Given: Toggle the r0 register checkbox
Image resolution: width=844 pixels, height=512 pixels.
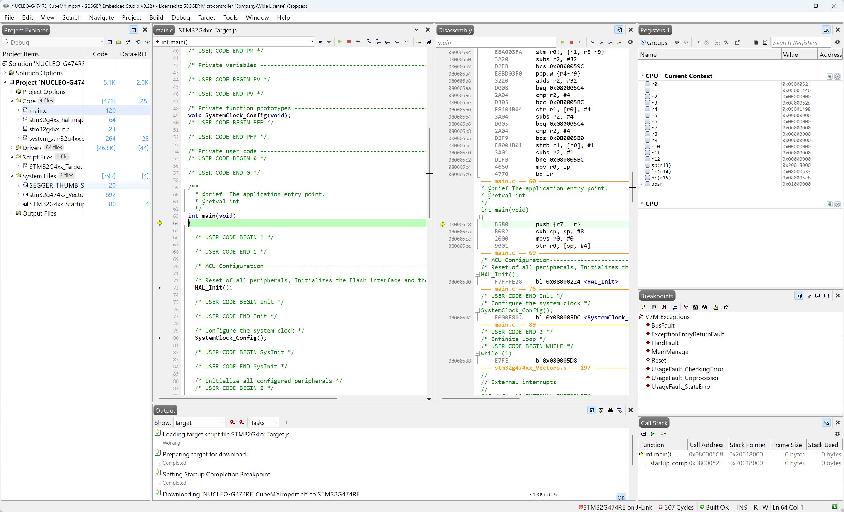Looking at the screenshot, I should 648,84.
